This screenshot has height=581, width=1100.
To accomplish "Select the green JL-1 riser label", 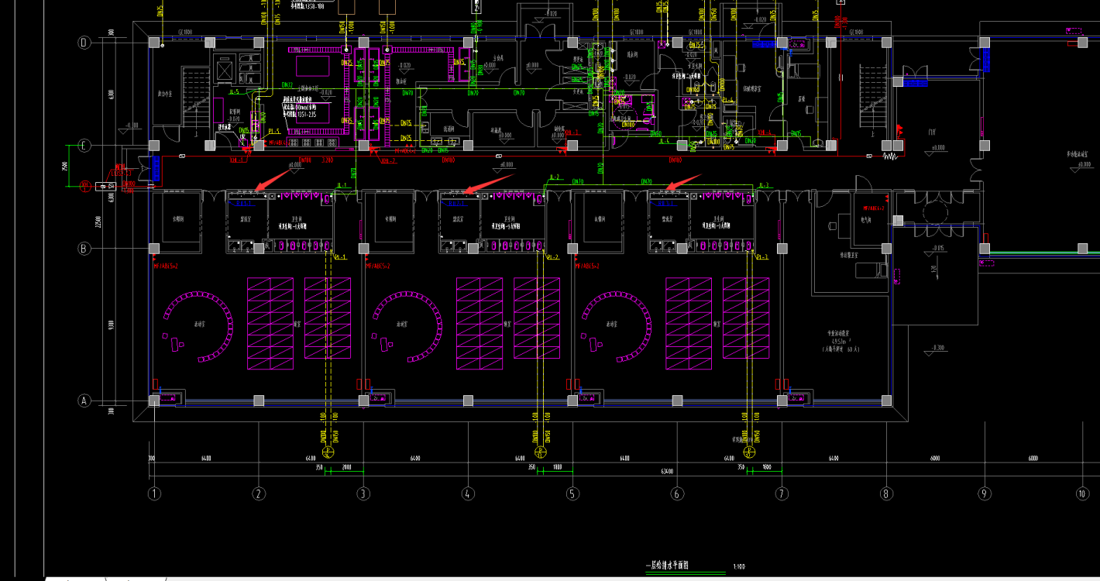I will (x=343, y=185).
